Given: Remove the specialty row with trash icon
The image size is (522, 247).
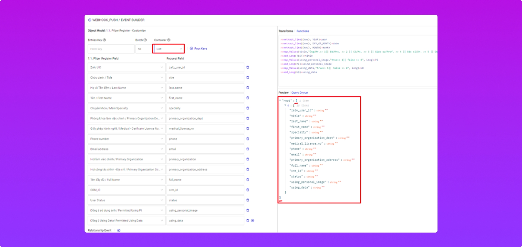Looking at the screenshot, I should [247, 108].
